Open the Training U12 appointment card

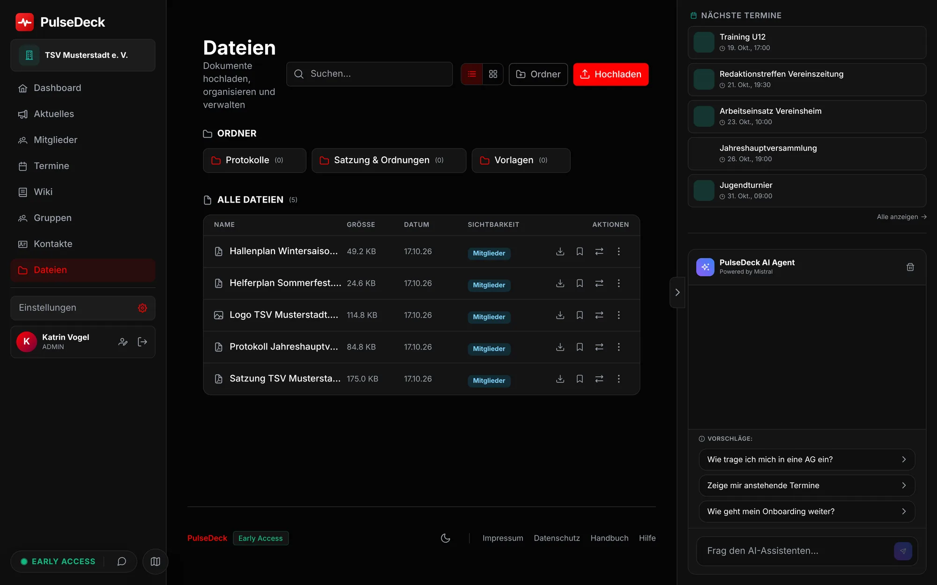[x=807, y=42]
